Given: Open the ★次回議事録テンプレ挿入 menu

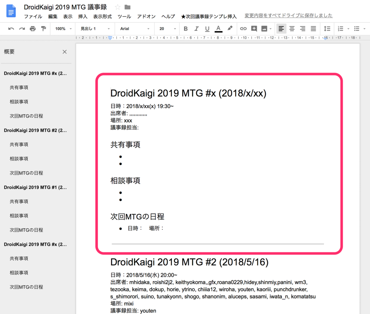Looking at the screenshot, I should point(209,16).
